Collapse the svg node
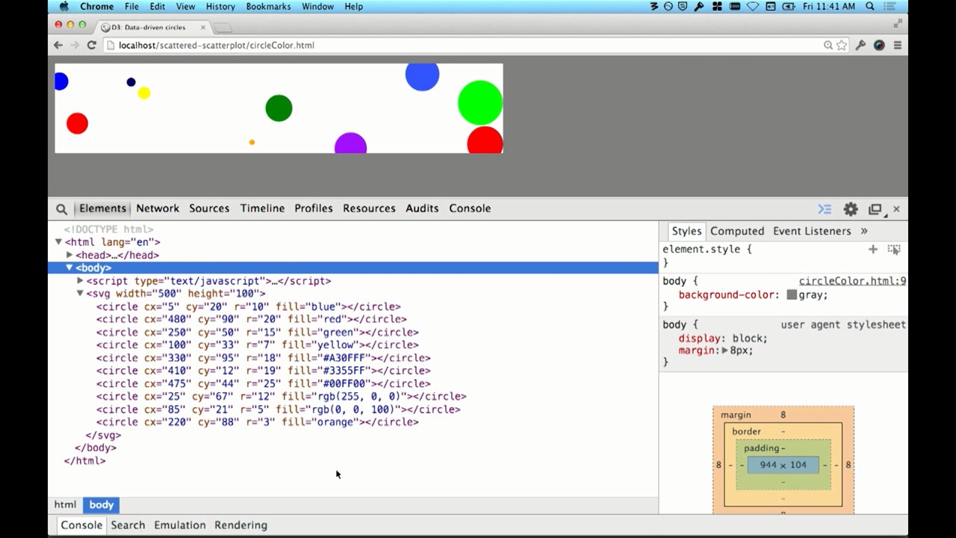 pos(80,294)
